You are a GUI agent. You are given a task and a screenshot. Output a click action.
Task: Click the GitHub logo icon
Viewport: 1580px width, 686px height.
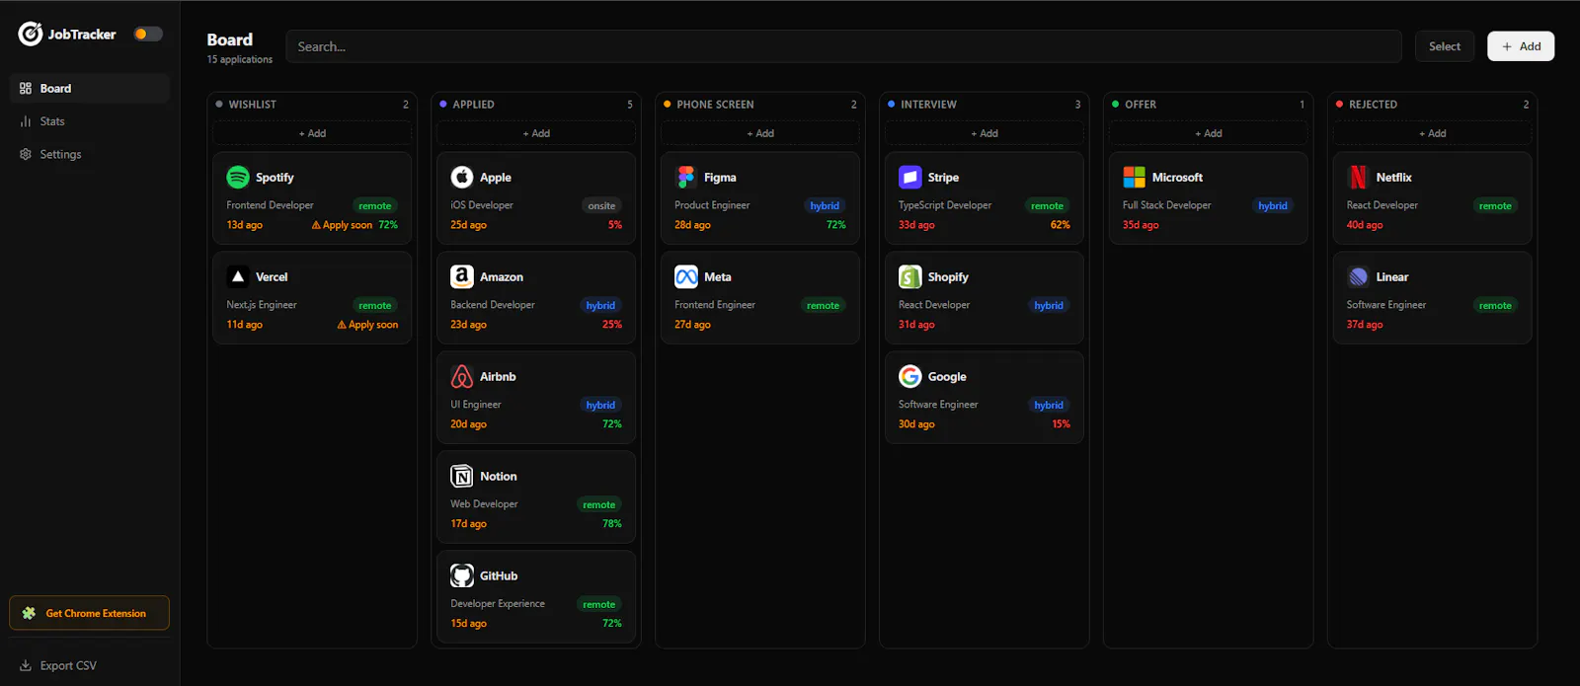462,575
